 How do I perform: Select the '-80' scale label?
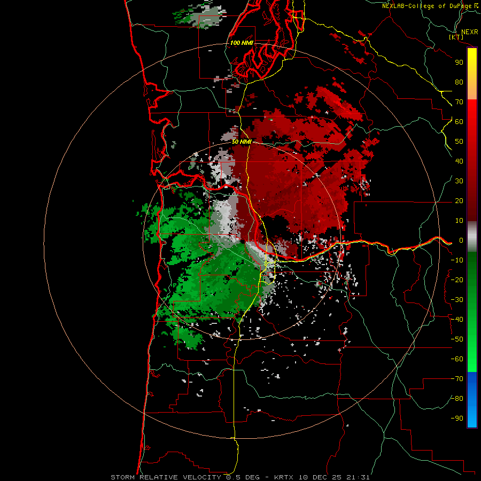pos(457,399)
